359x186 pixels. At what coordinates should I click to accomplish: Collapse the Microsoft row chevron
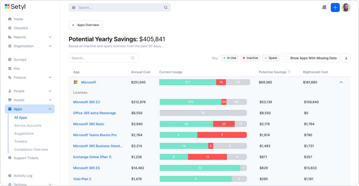[x=341, y=82]
